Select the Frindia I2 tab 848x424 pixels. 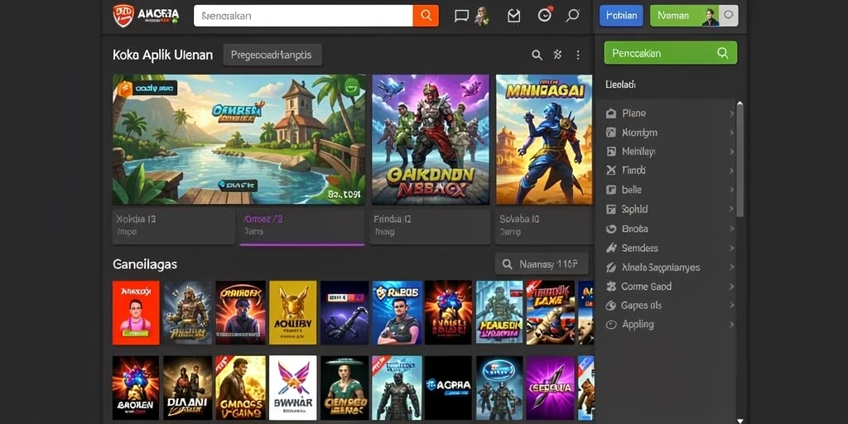tap(430, 225)
